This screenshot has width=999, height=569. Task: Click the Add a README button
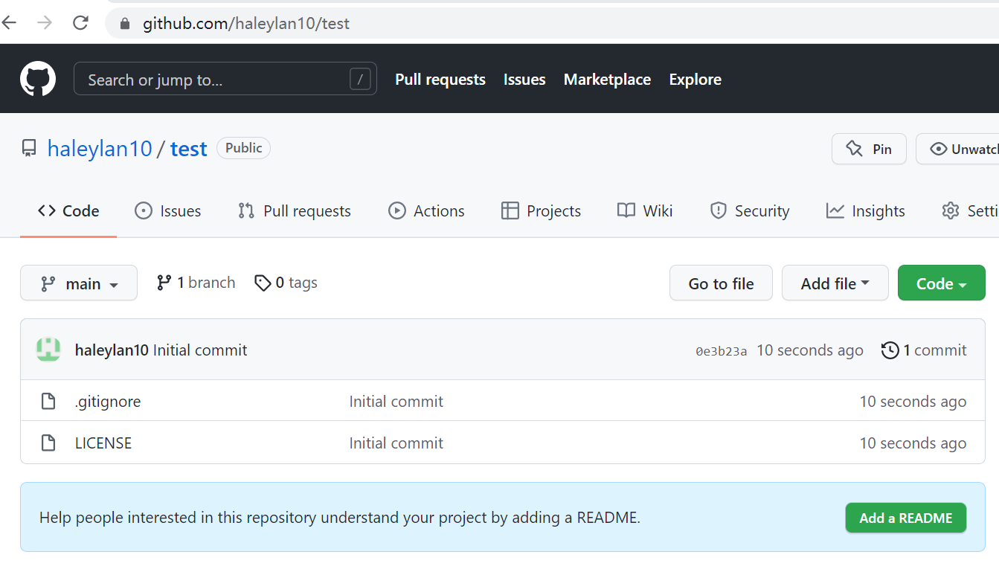point(905,518)
